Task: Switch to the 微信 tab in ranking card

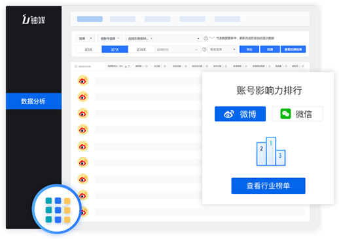Action: pos(297,114)
